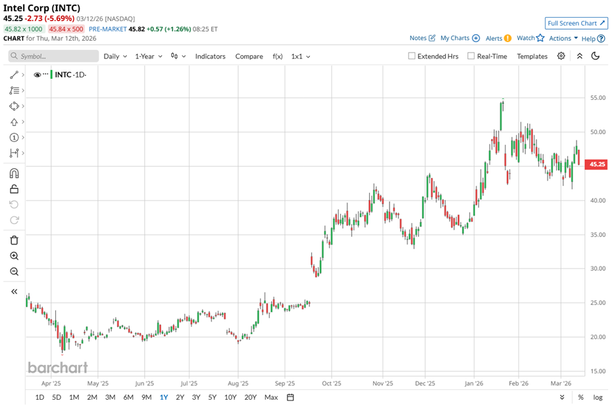
Task: Open the Compare menu
Action: point(249,57)
